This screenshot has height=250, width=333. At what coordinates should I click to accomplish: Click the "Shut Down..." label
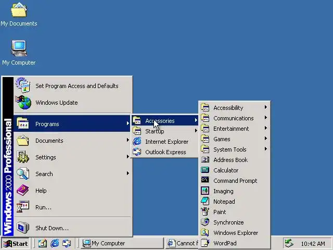pos(52,228)
